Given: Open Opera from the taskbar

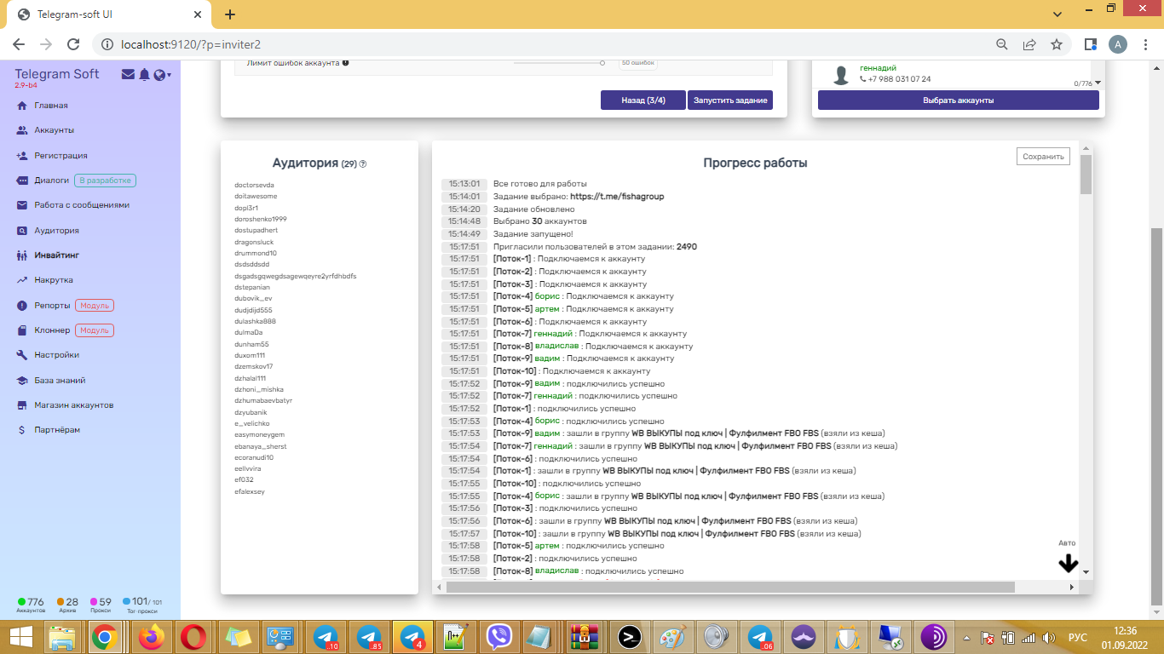Looking at the screenshot, I should click(195, 637).
